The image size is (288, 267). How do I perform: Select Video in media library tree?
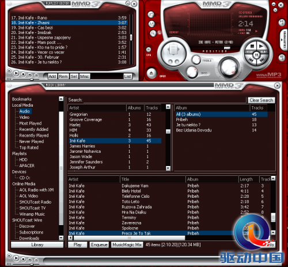(24, 117)
